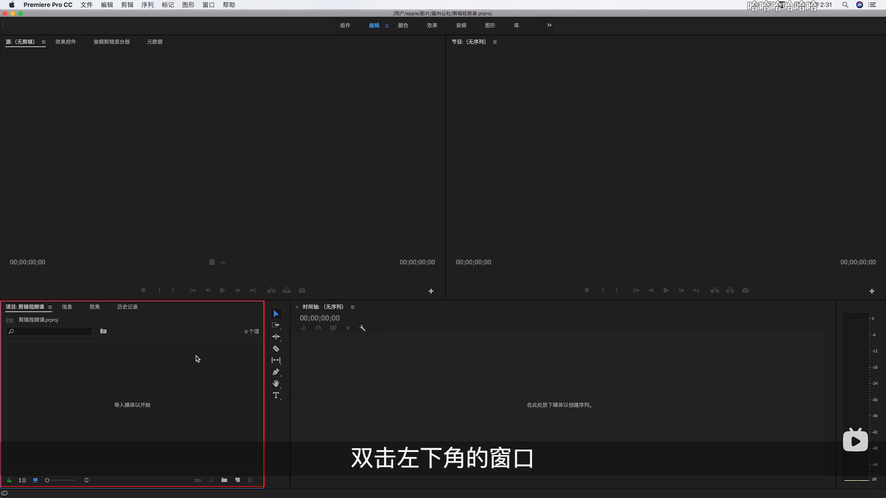
Task: Play in Program monitor
Action: coord(666,290)
